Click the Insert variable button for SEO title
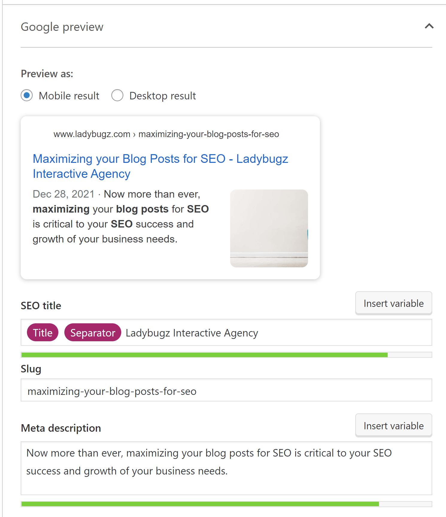 (393, 303)
